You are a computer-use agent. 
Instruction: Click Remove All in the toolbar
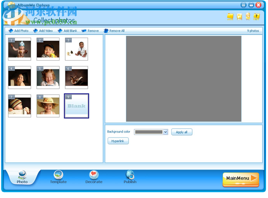click(x=114, y=31)
